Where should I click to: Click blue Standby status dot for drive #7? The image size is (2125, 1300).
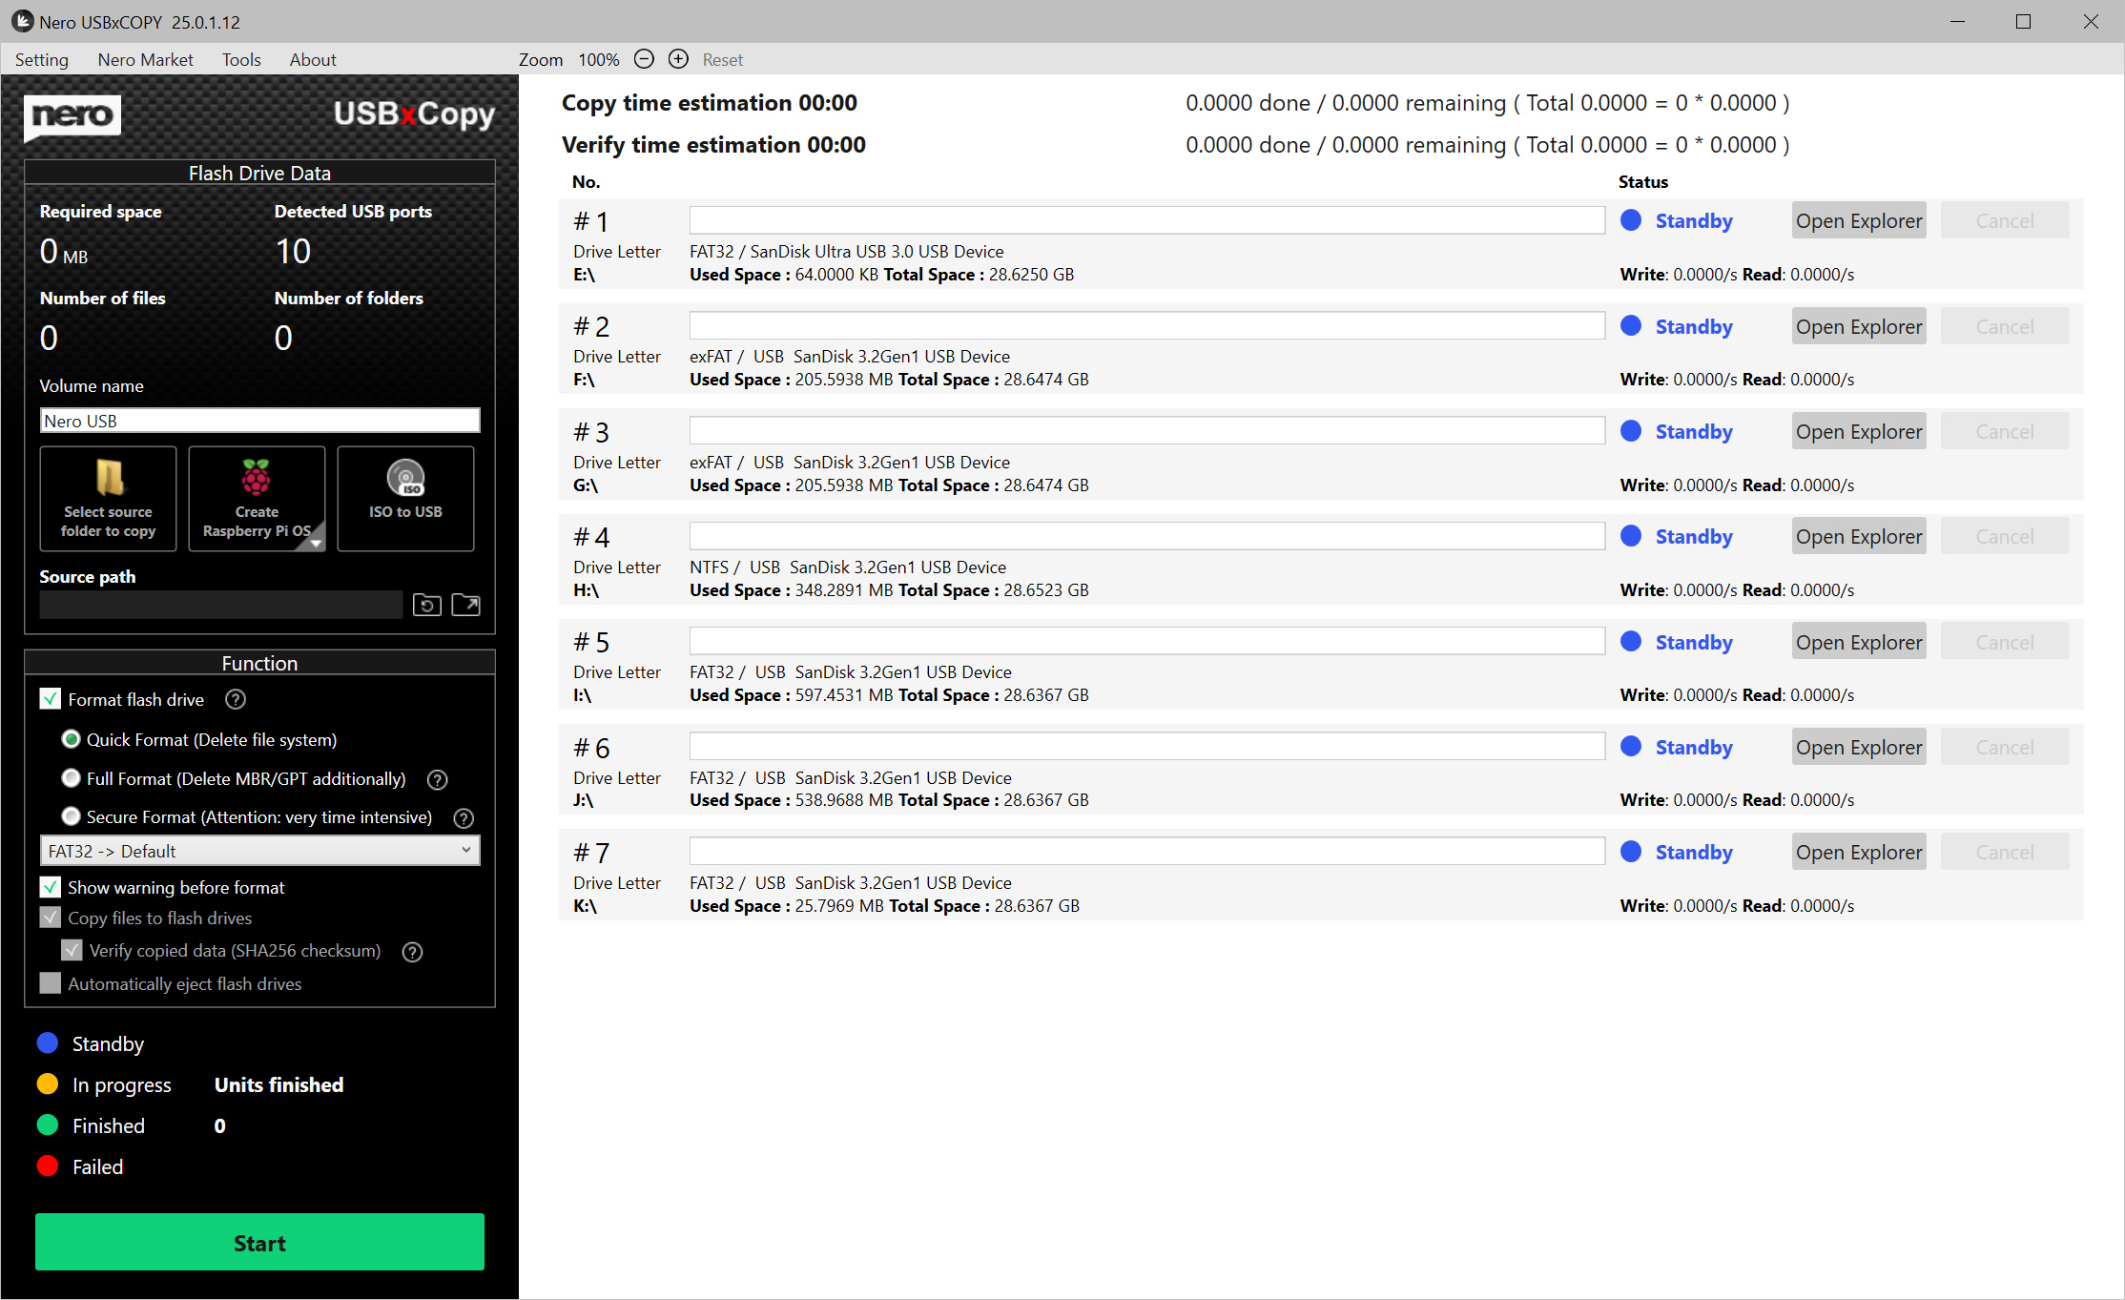(1631, 852)
